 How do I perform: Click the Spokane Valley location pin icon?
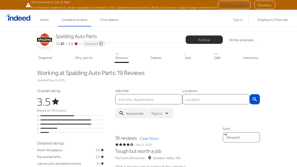coord(150,158)
